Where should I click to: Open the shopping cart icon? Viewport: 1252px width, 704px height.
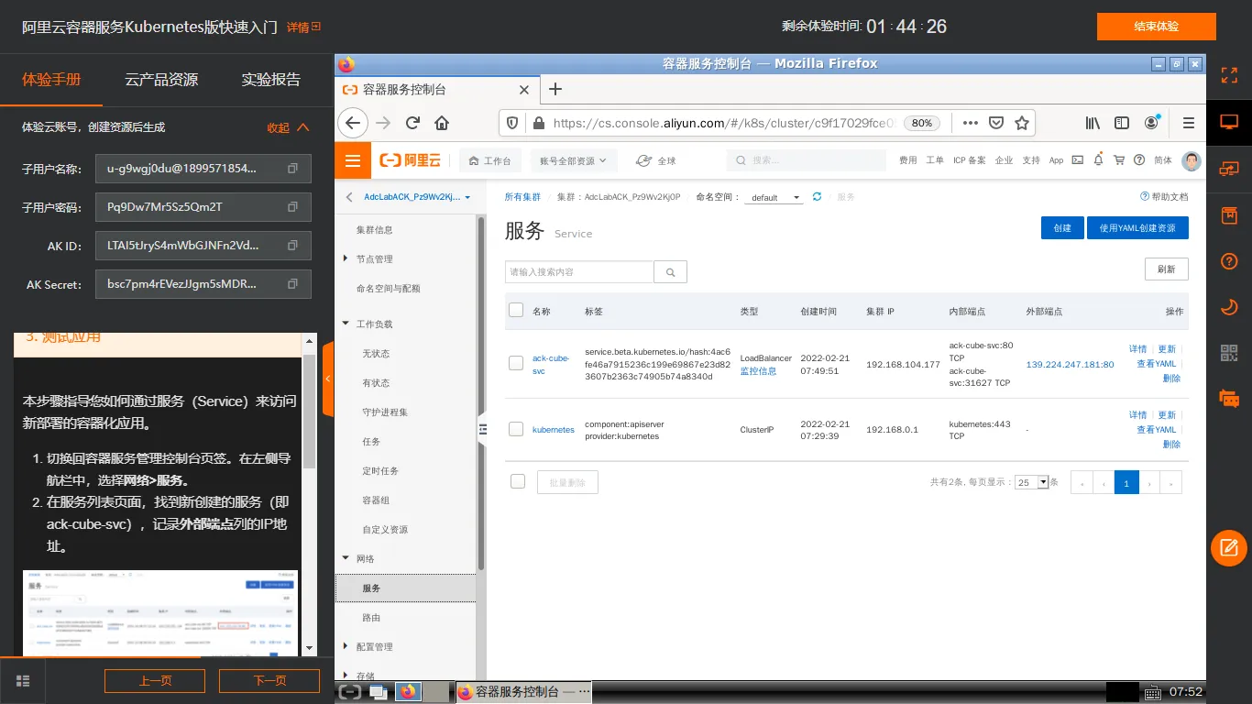pos(1118,160)
